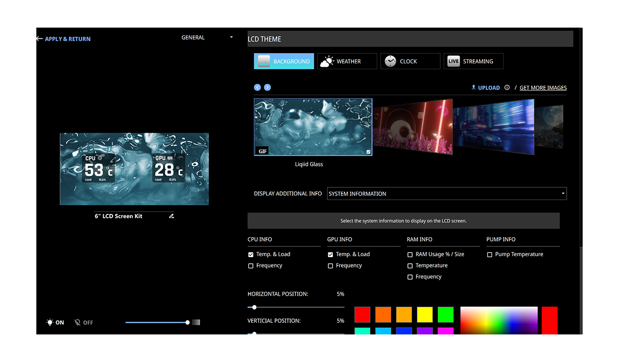
Task: Select the Streaming tab
Action: [473, 61]
